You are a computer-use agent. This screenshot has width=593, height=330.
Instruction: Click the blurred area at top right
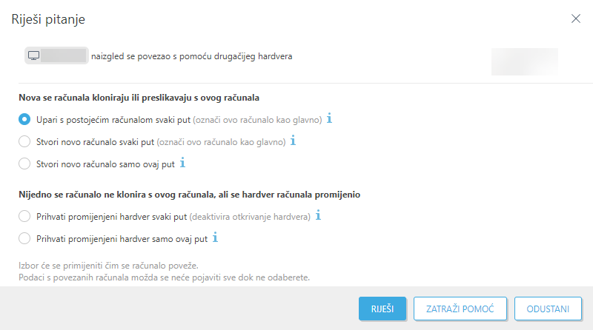[x=525, y=61]
